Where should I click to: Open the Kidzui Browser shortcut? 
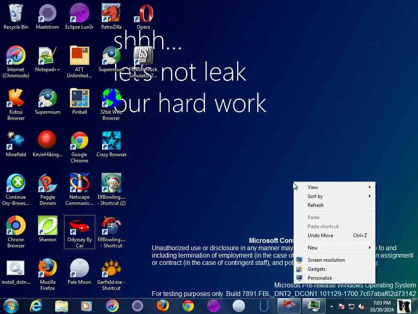16,104
